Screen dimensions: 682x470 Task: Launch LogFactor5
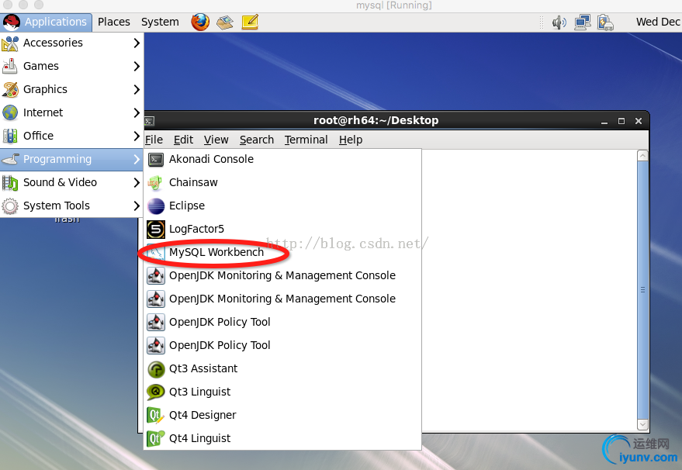pos(282,229)
